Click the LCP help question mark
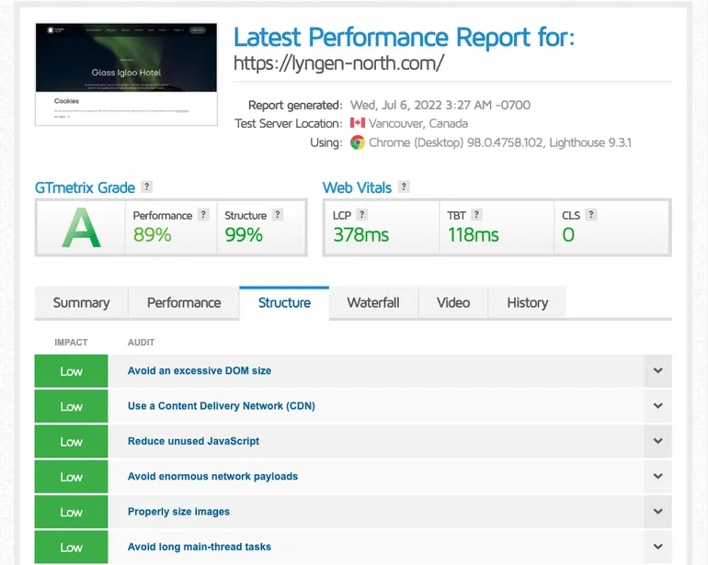This screenshot has height=565, width=708. pyautogui.click(x=362, y=215)
